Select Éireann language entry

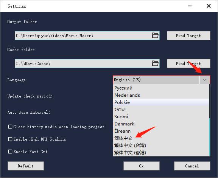click(161, 131)
